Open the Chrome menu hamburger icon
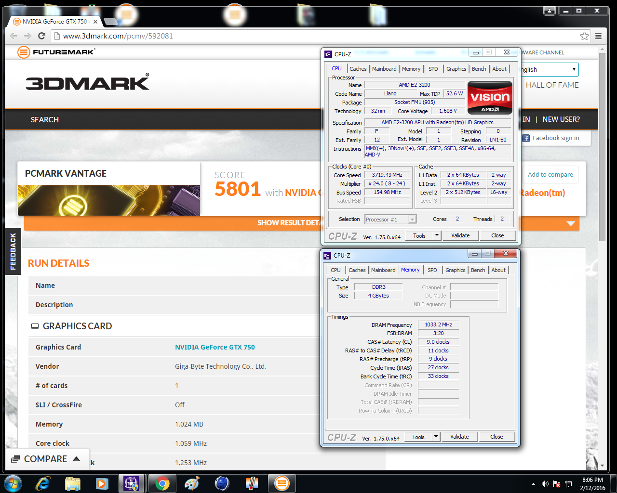The image size is (617, 493). coord(598,36)
